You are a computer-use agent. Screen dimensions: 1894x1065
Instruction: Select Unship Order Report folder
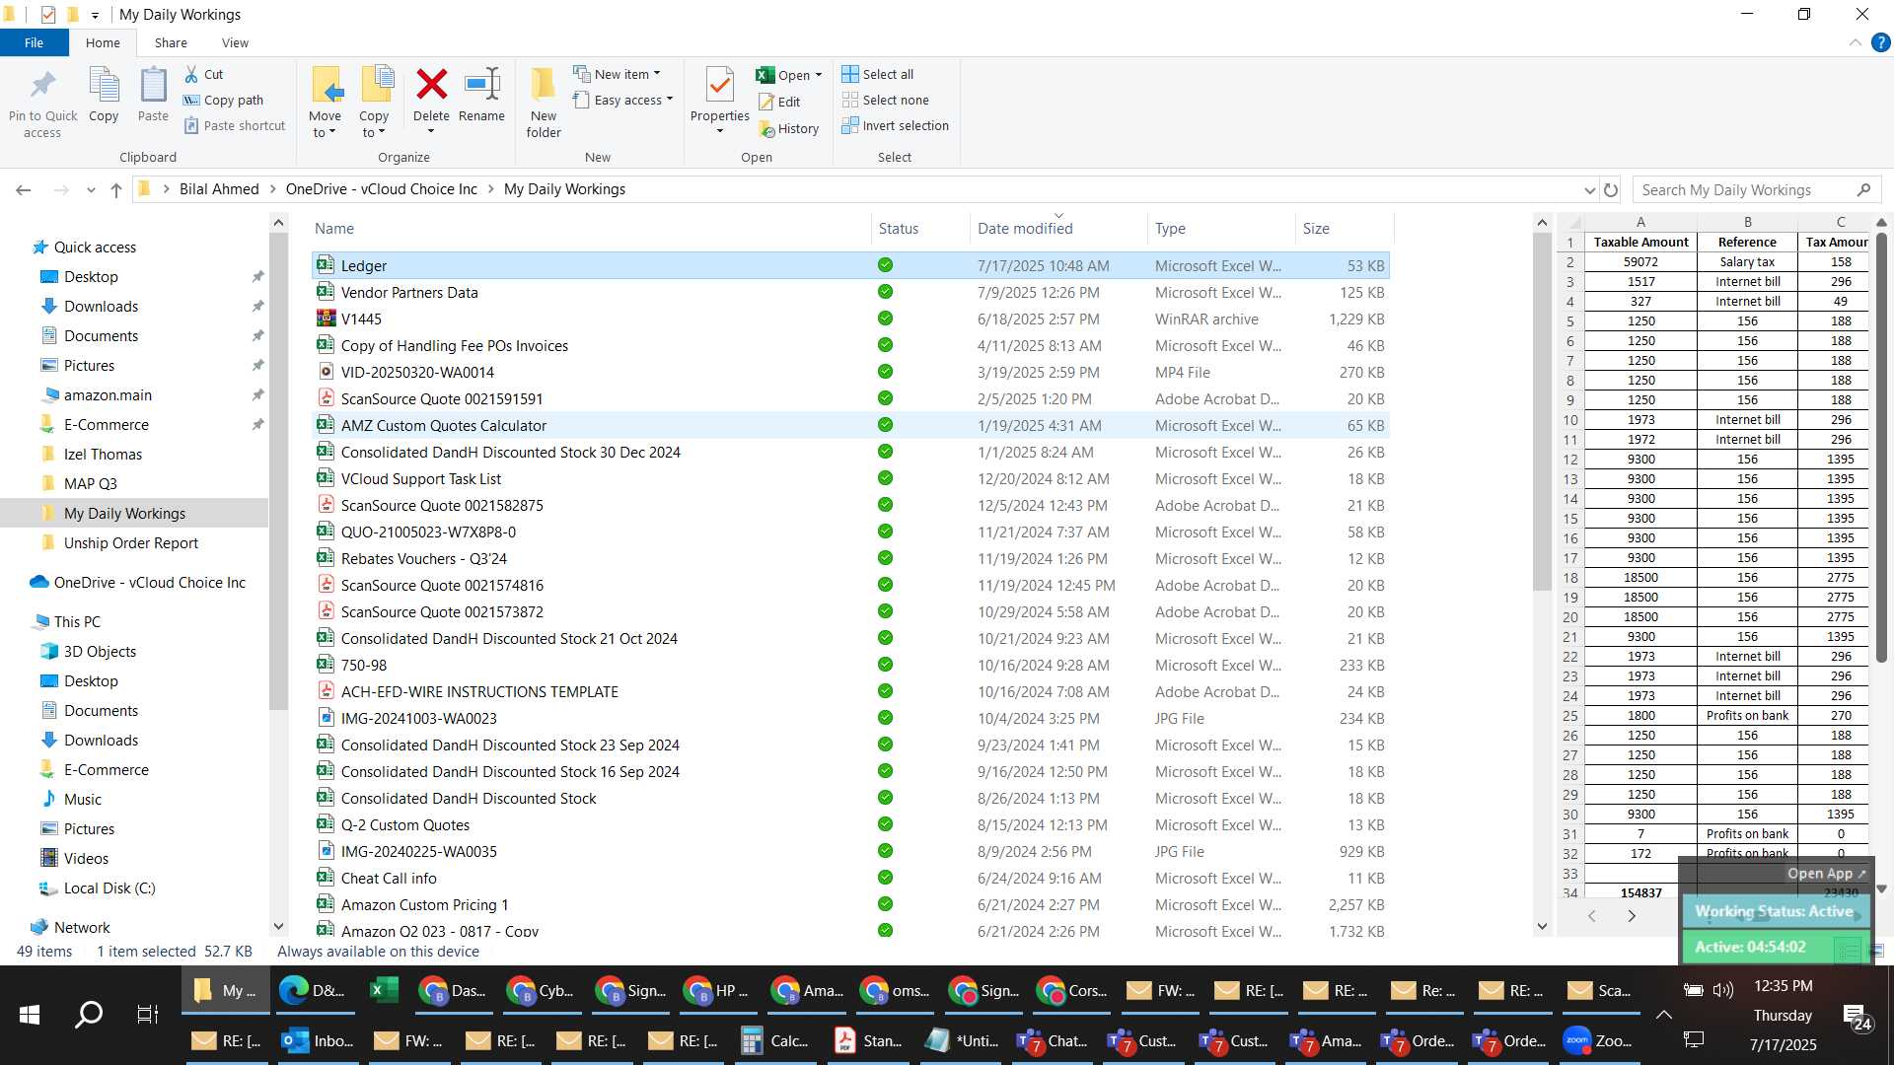pyautogui.click(x=131, y=543)
